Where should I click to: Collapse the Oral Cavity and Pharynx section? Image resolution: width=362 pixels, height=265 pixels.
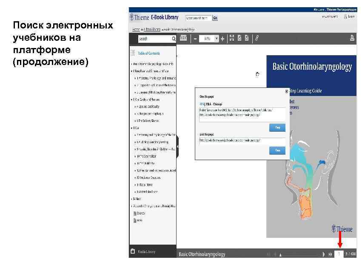(x=131, y=100)
